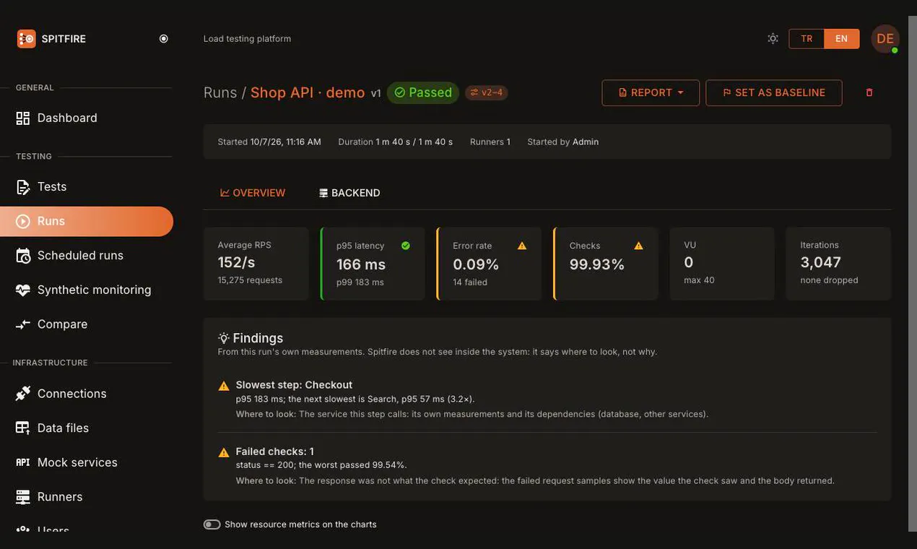This screenshot has width=917, height=549.
Task: Switch language to TR
Action: coord(807,39)
